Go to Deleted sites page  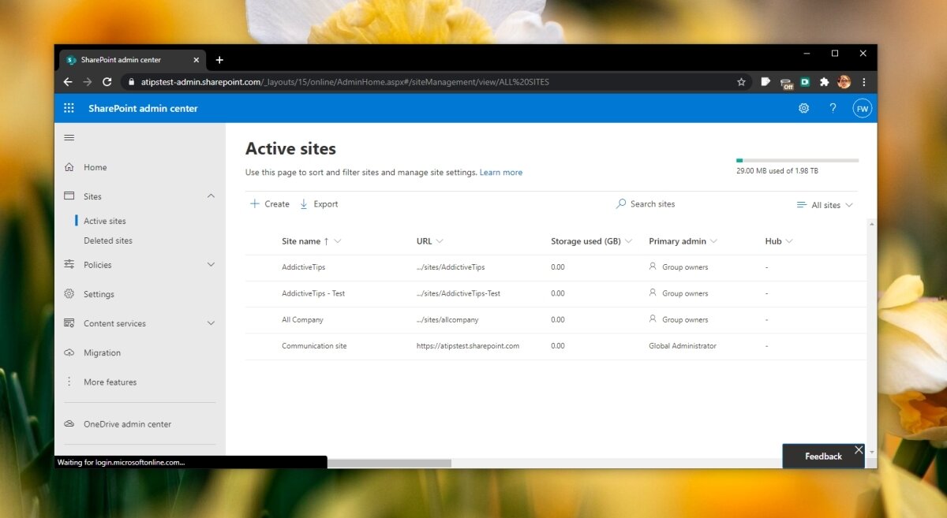108,240
